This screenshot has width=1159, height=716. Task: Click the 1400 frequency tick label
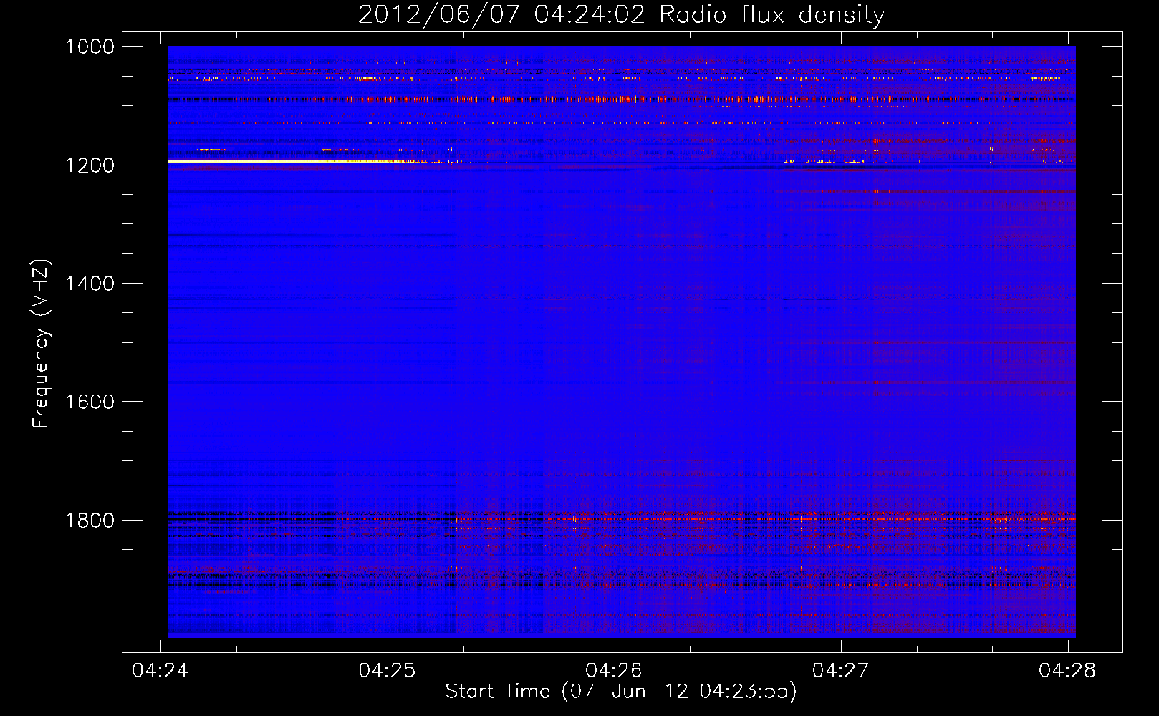[x=90, y=284]
